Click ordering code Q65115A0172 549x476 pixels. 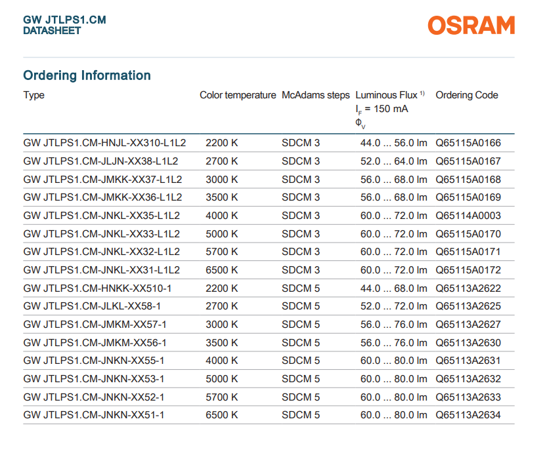468,270
